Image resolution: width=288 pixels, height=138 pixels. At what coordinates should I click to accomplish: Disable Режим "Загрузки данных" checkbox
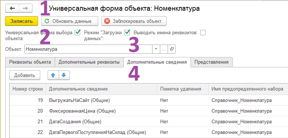[127, 33]
